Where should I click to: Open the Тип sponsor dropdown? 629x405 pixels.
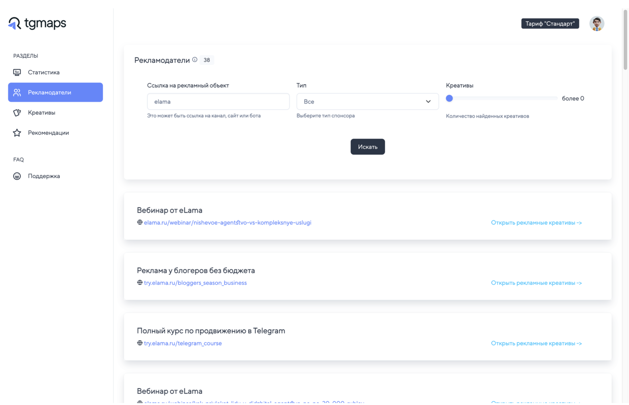pyautogui.click(x=367, y=101)
